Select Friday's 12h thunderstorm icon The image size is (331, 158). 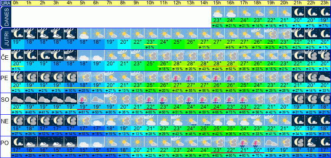(x=177, y=77)
